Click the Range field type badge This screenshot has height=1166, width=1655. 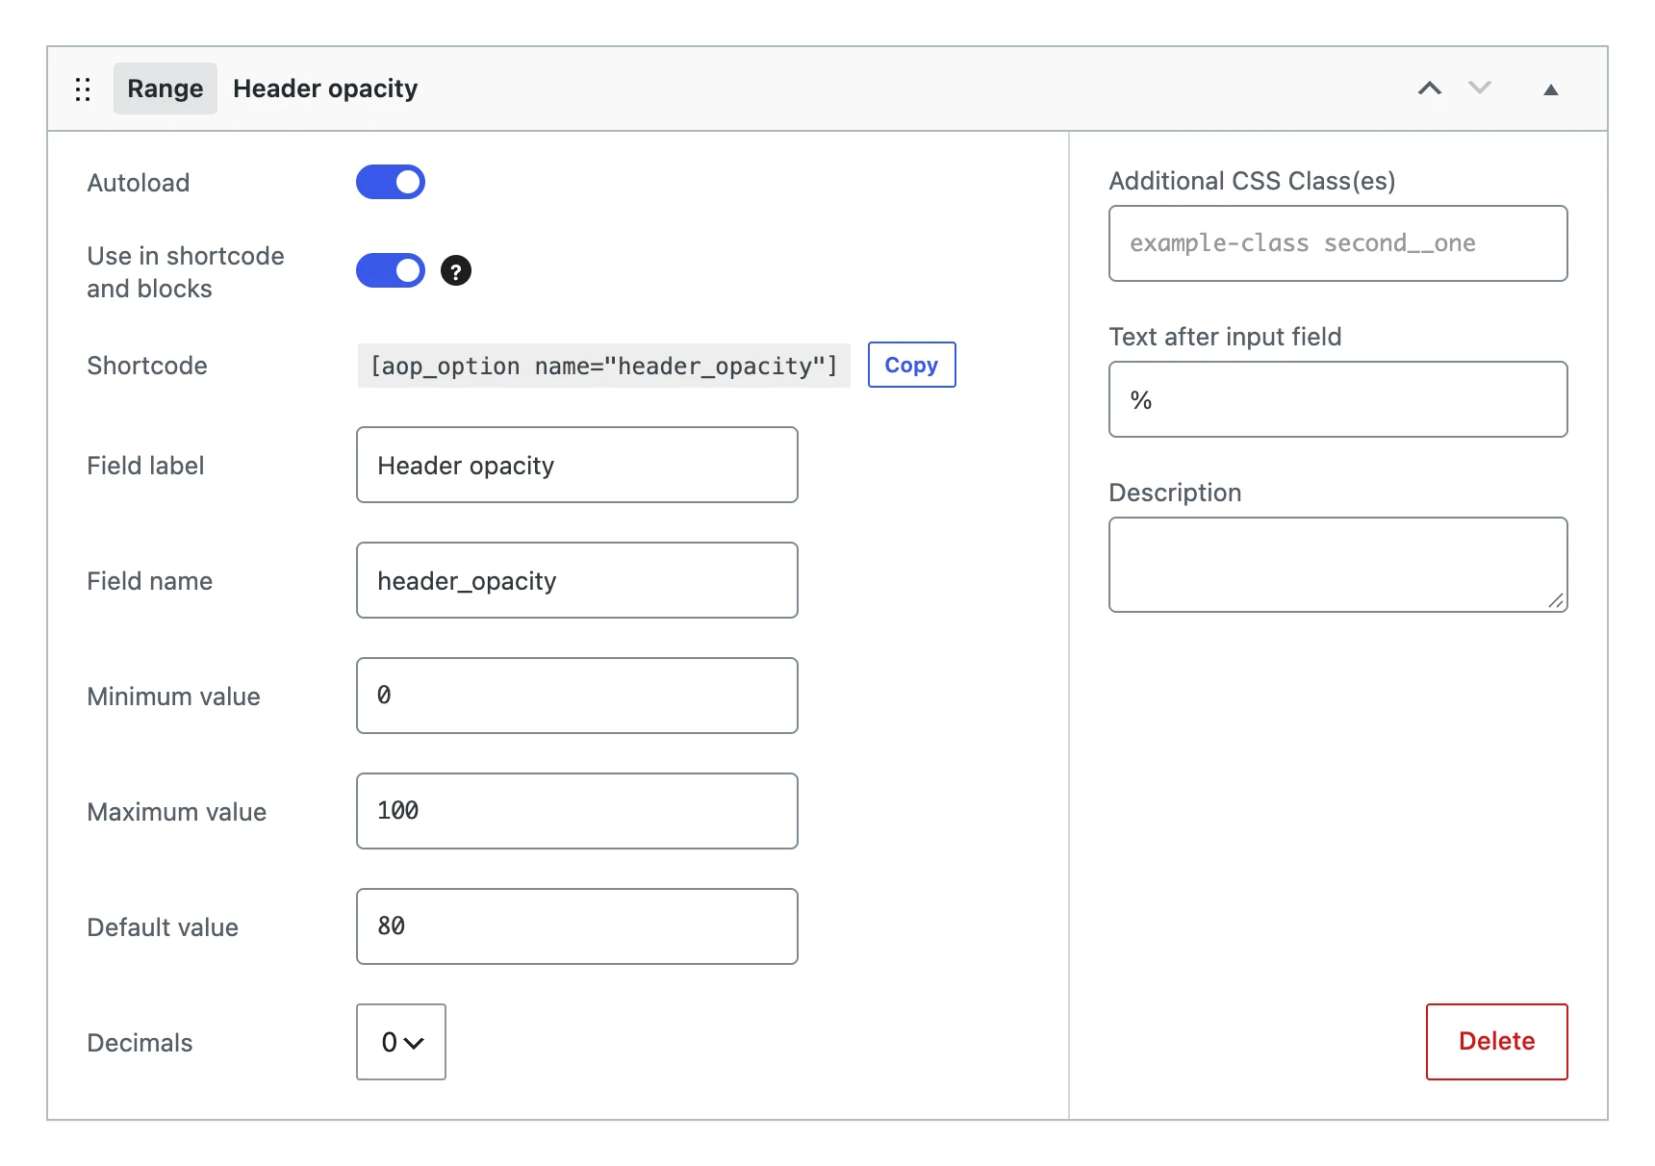(165, 89)
